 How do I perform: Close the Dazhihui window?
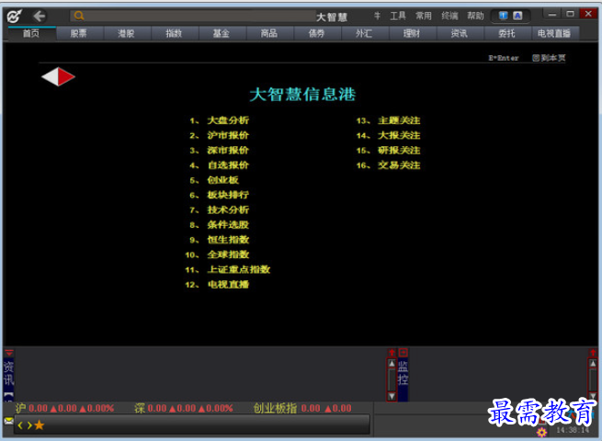588,14
